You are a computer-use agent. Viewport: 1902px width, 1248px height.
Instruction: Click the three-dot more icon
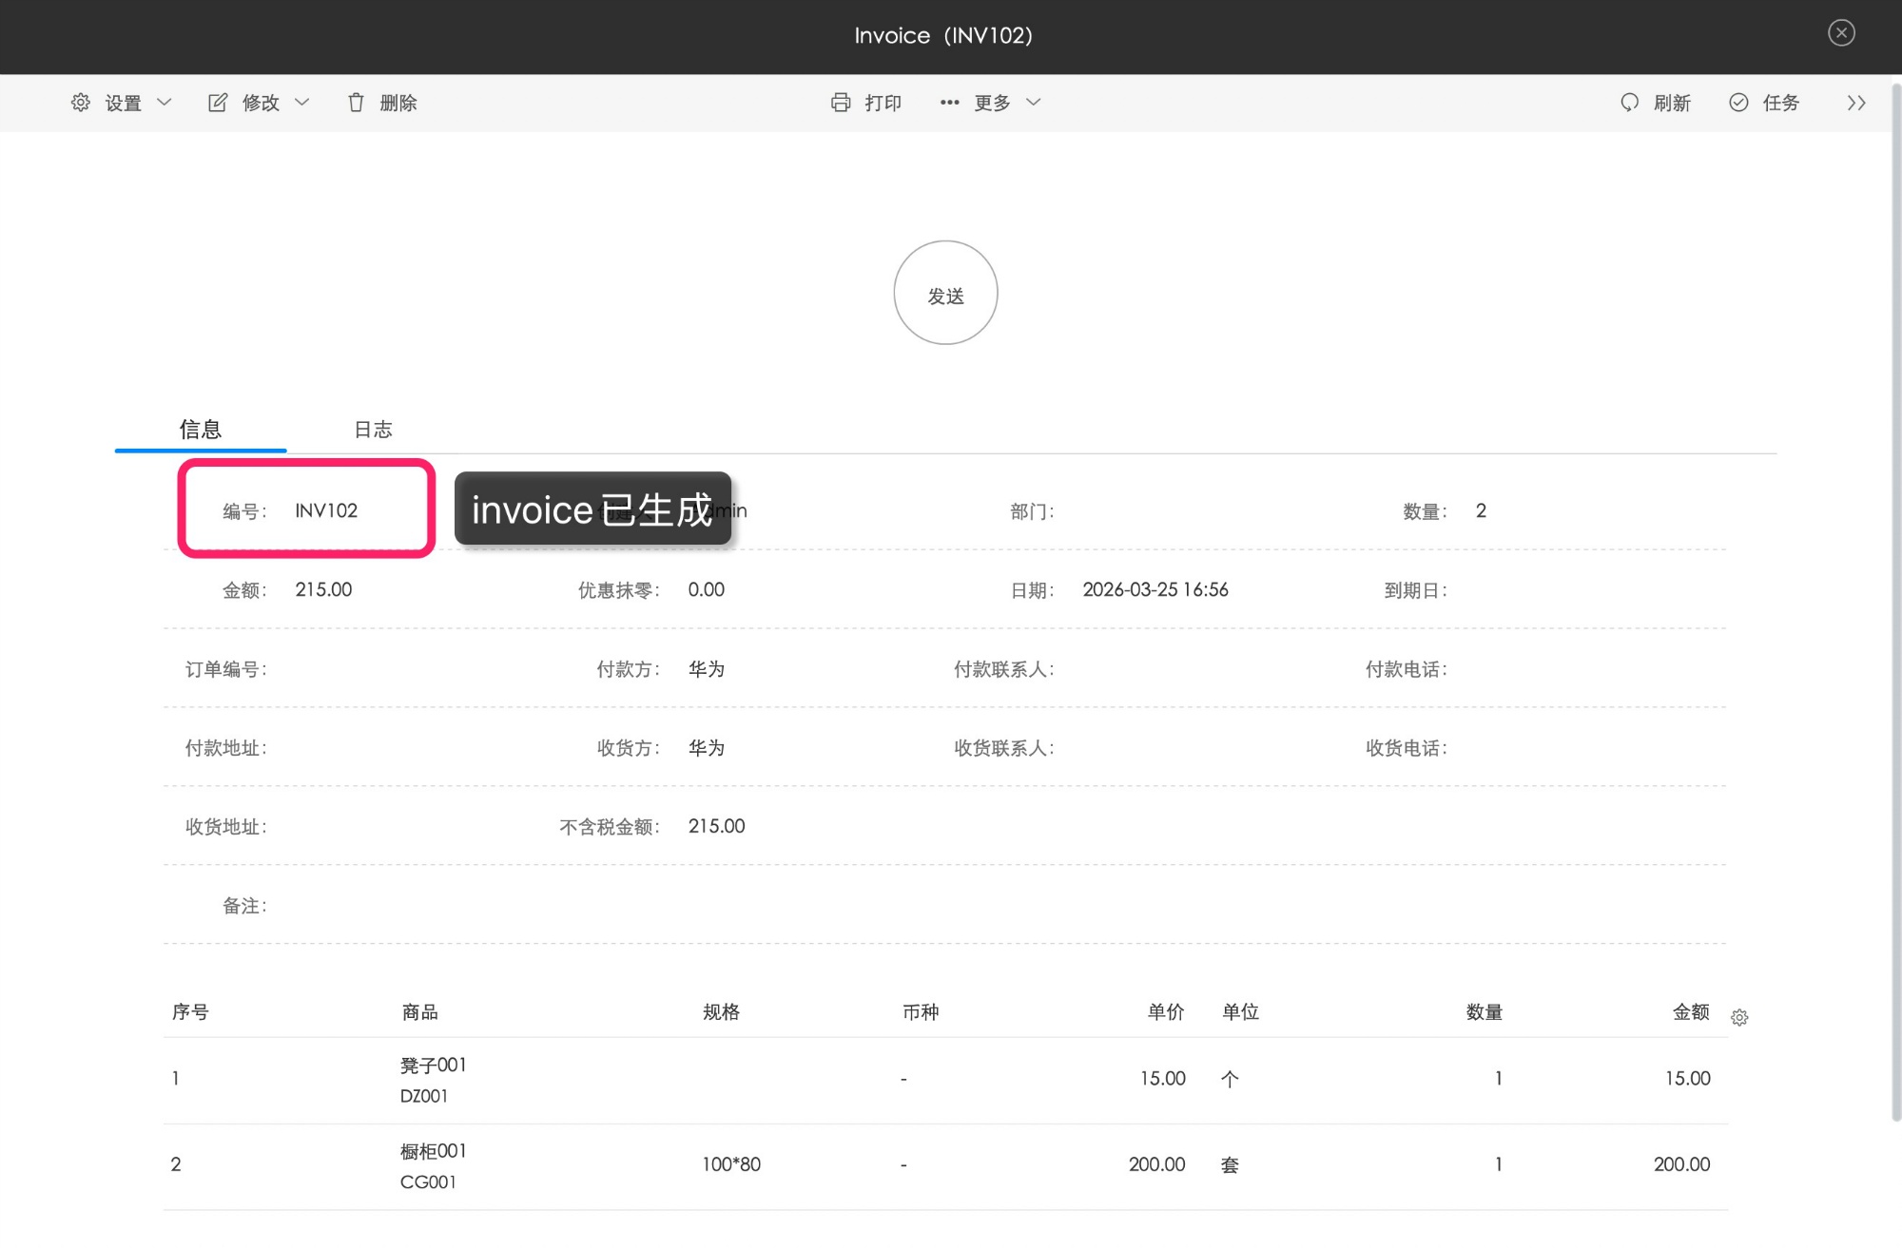point(949,103)
